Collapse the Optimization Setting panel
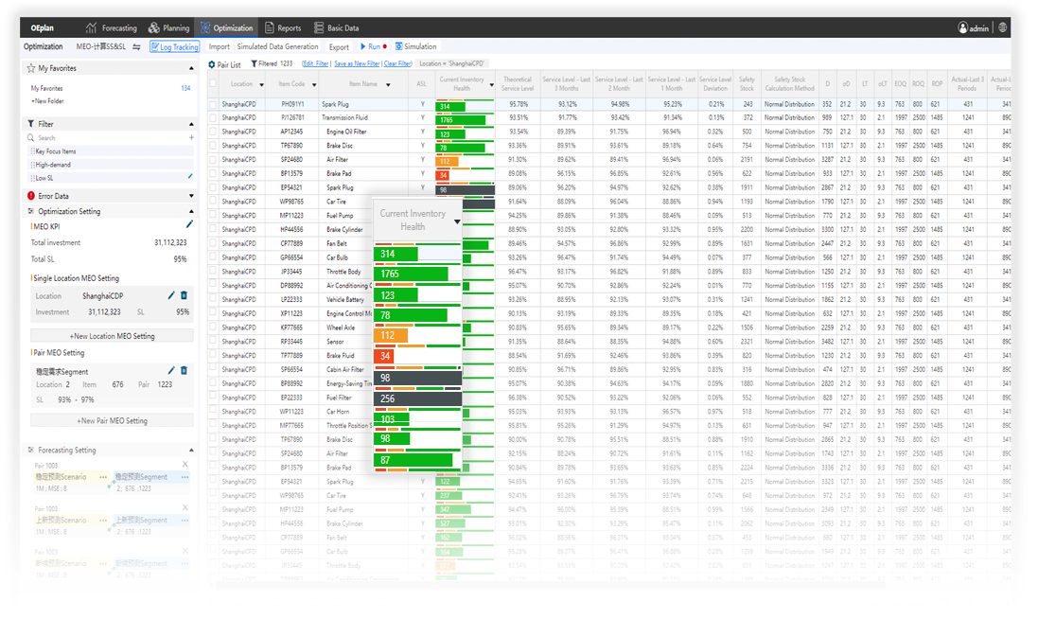This screenshot has height=637, width=1038. click(191, 211)
